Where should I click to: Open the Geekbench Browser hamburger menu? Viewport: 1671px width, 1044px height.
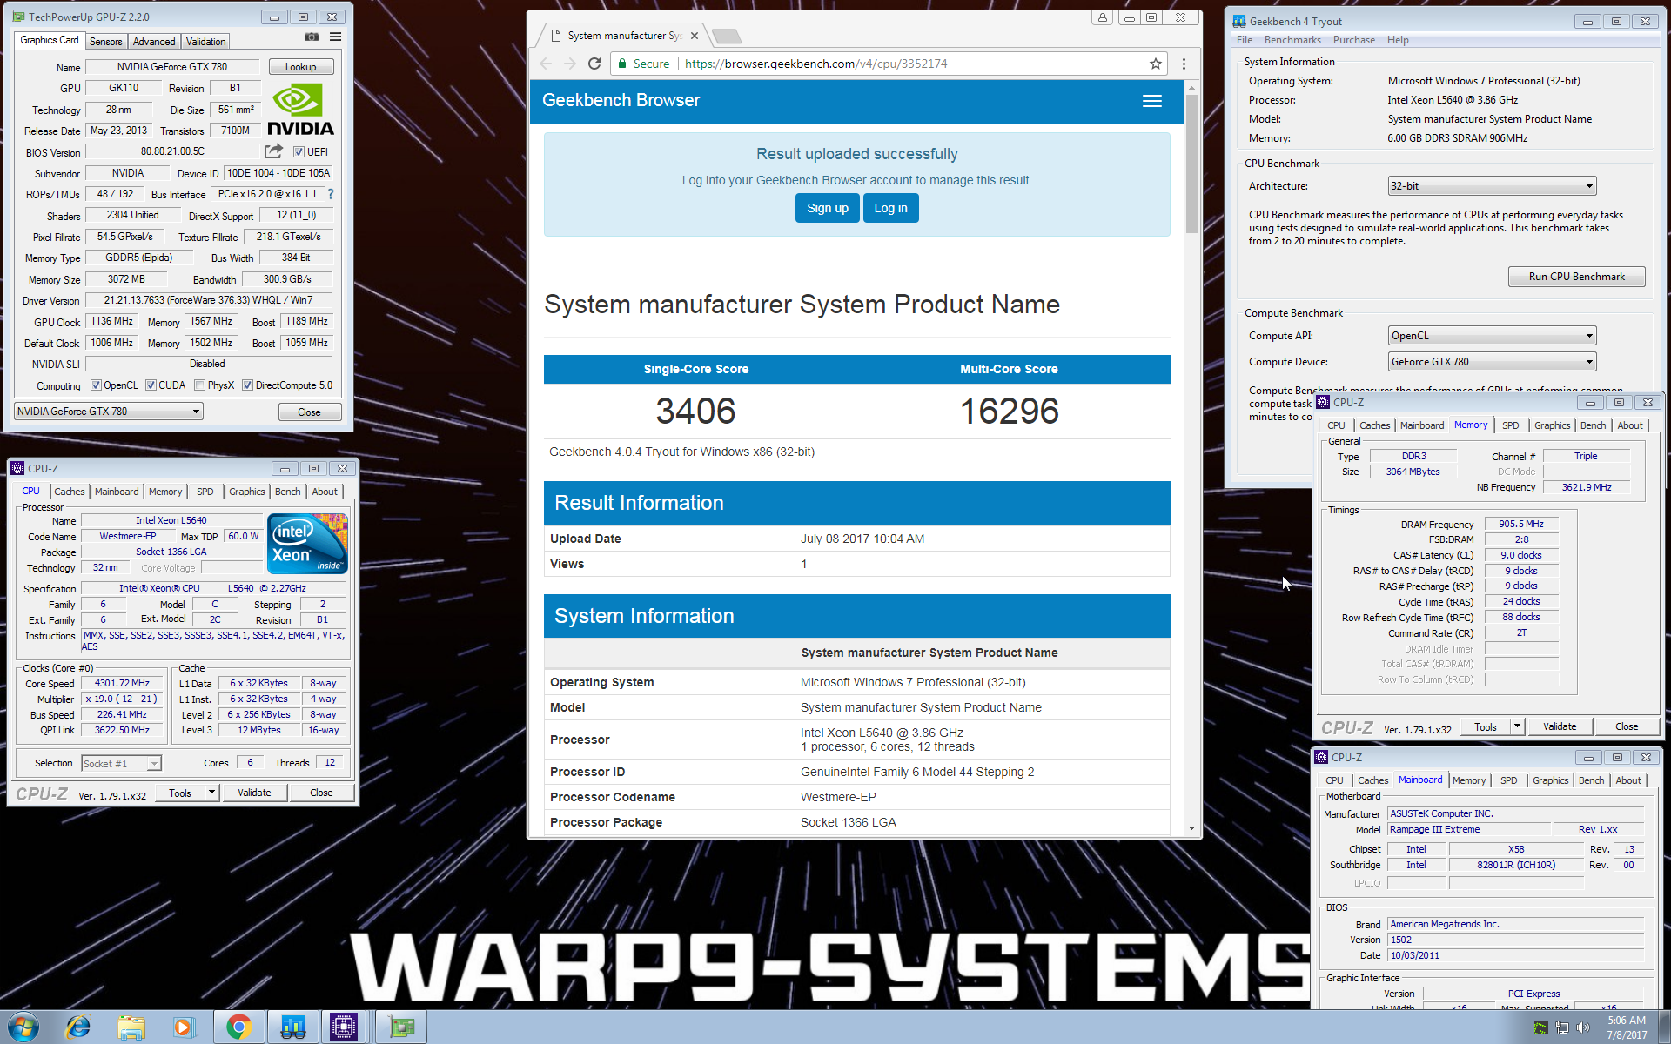click(1151, 101)
